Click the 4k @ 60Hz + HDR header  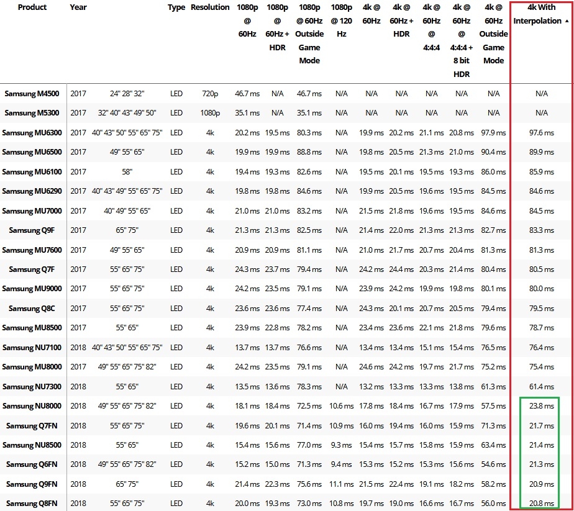point(401,20)
